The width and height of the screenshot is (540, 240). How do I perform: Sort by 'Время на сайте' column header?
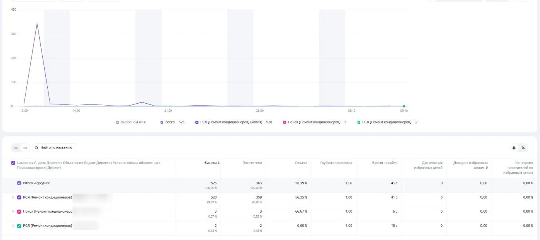coord(385,163)
